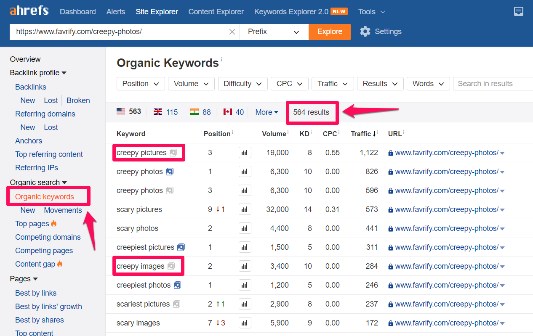This screenshot has width=533, height=336.
Task: Expand the More countries dropdown
Action: (266, 112)
